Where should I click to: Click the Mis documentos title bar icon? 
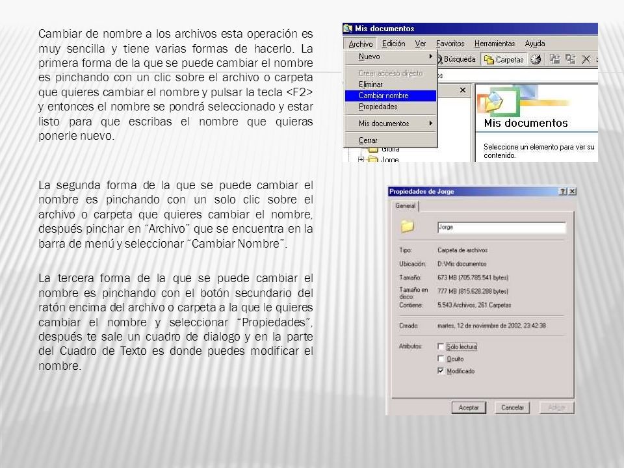[x=348, y=28]
